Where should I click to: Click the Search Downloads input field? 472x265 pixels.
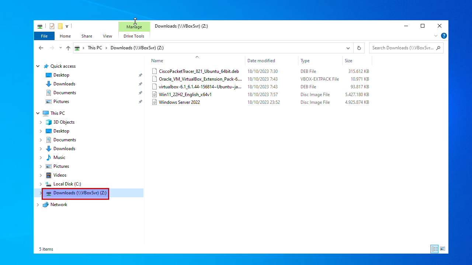402,48
